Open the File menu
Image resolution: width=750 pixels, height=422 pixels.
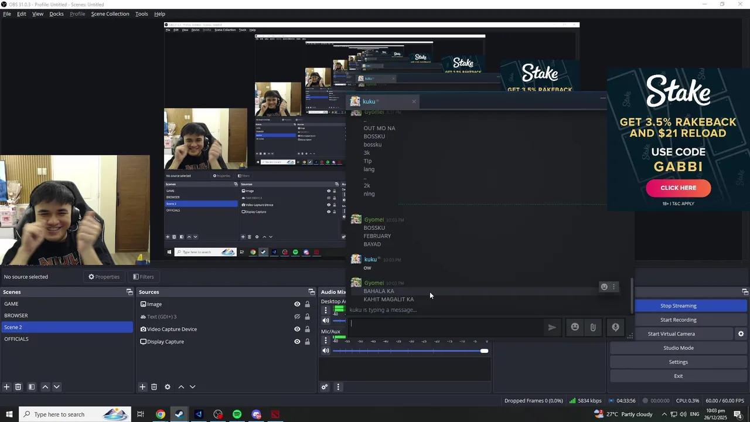pyautogui.click(x=7, y=13)
